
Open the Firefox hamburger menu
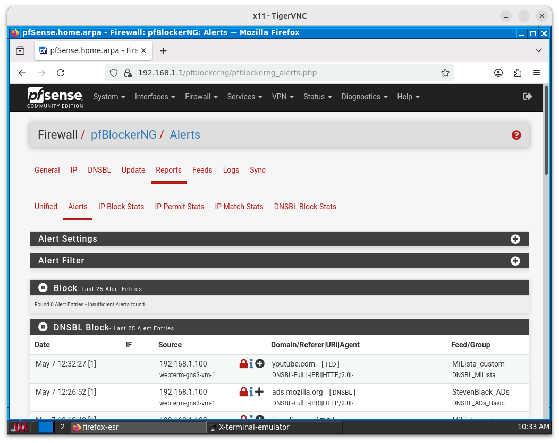537,73
